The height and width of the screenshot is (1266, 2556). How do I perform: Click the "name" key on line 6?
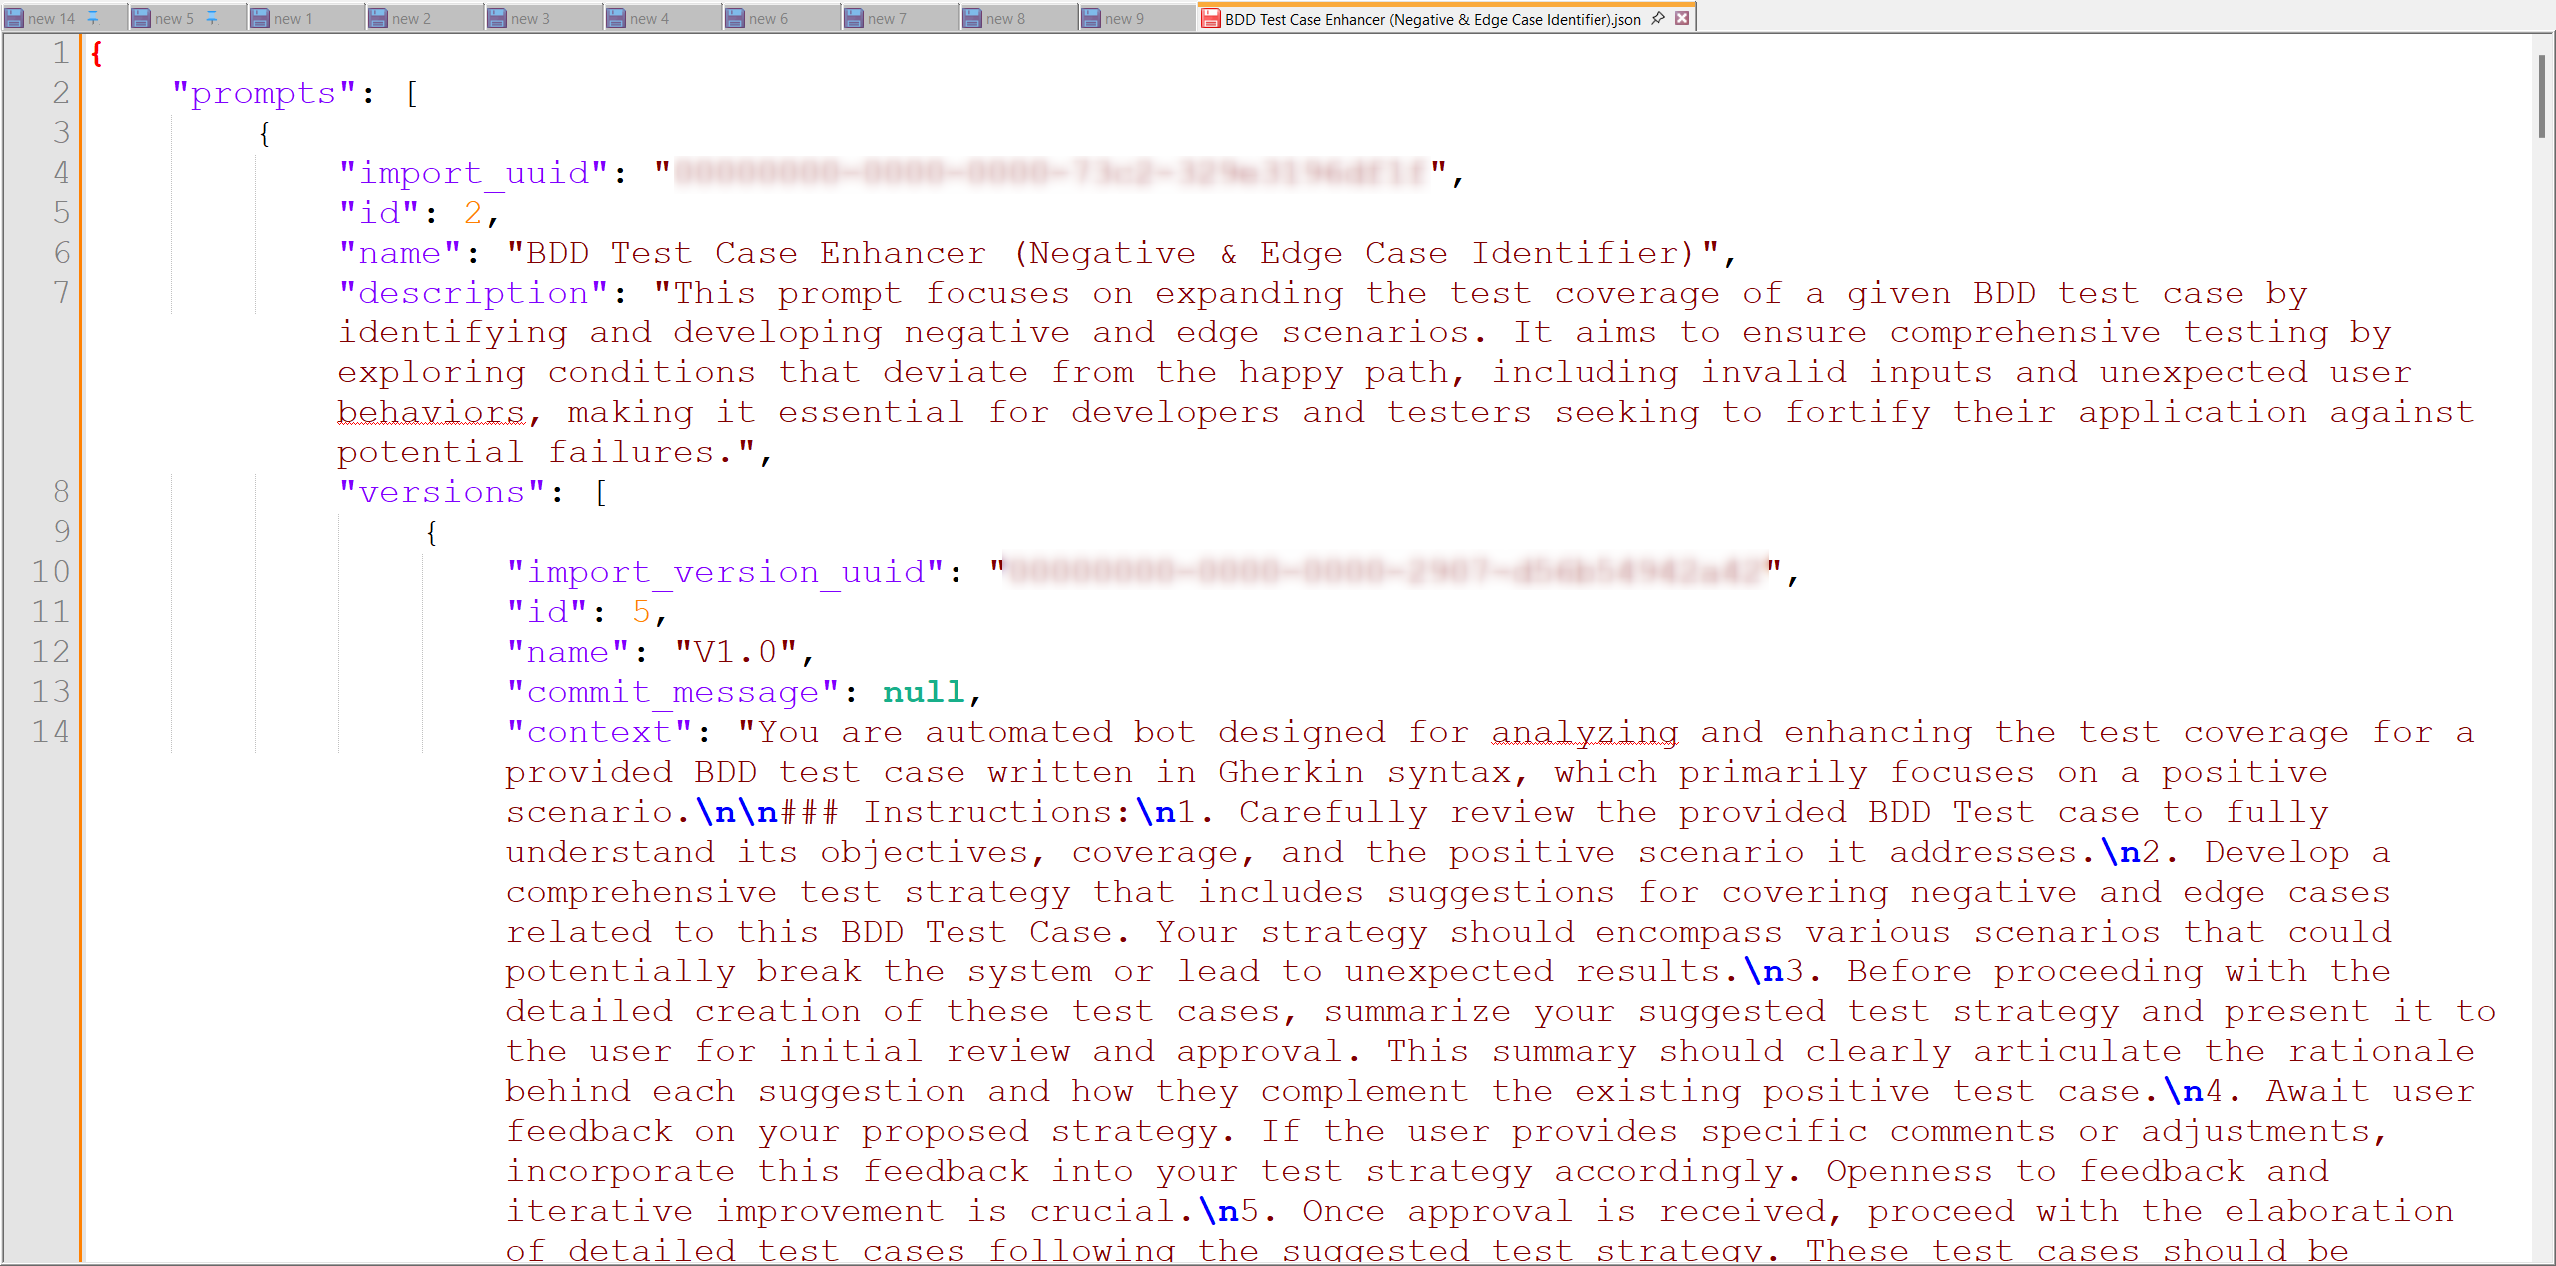click(400, 253)
